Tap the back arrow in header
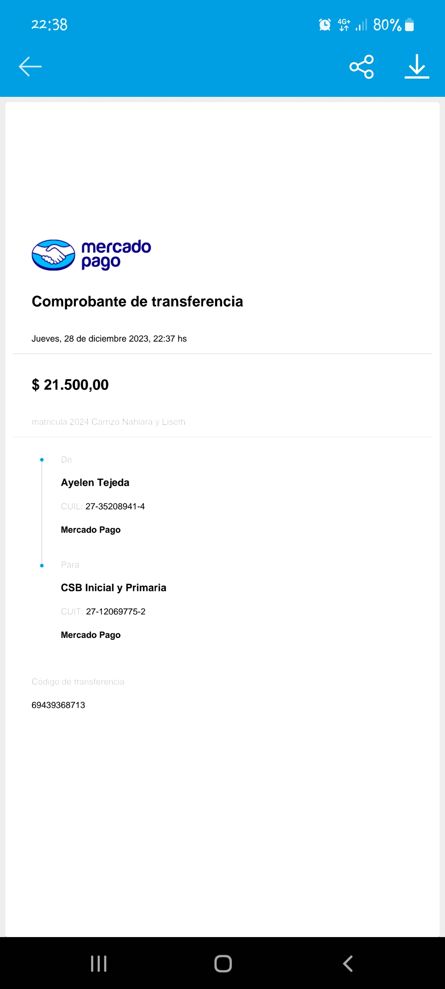445x989 pixels. pyautogui.click(x=30, y=66)
